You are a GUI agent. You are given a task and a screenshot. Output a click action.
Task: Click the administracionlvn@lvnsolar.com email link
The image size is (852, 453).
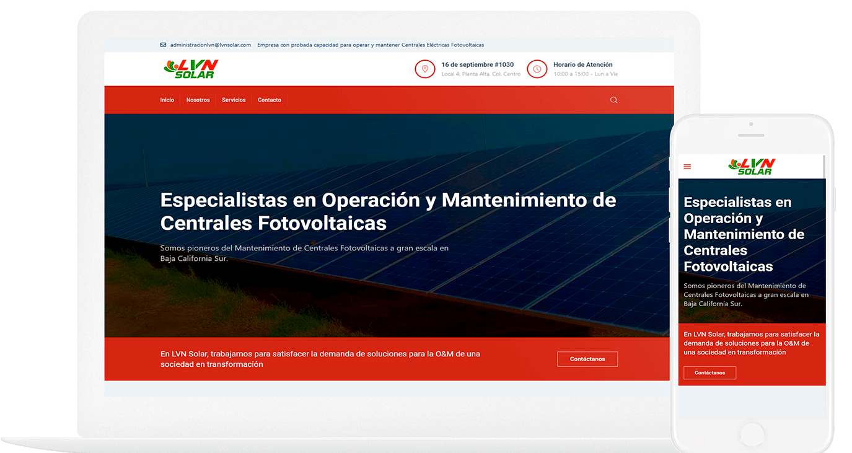(x=211, y=45)
